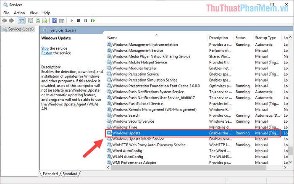The image size is (294, 184).
Task: Click the gear icon beside Windows Management Instrumentation
Action: [x=109, y=45]
